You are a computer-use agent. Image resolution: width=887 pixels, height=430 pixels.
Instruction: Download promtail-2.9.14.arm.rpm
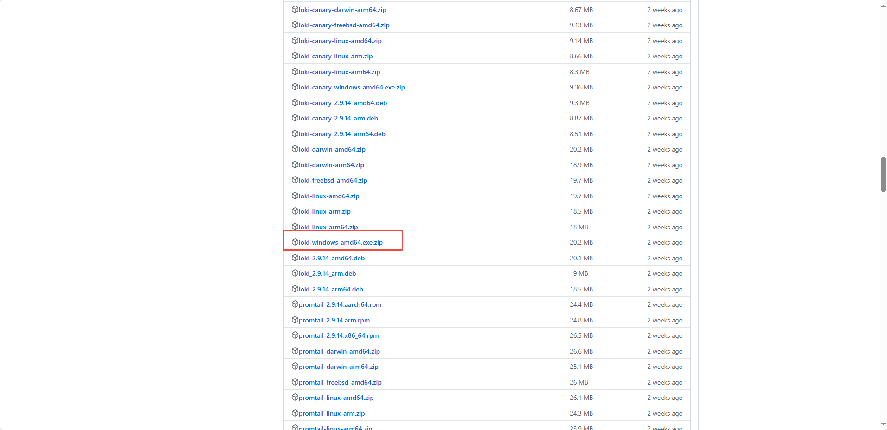[334, 320]
